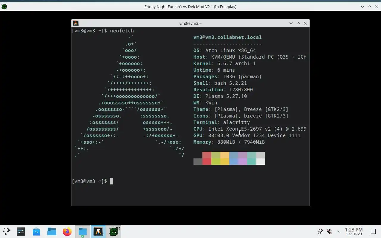Viewport: 381px width, 238px height.
Task: Open the clock and calendar widget
Action: [x=354, y=231]
